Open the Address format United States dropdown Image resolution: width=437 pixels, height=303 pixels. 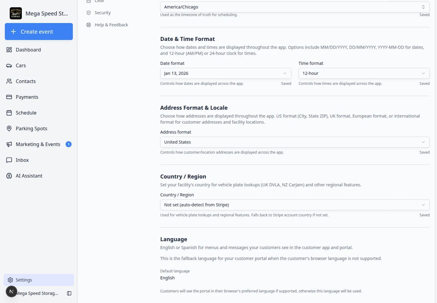[x=295, y=142]
